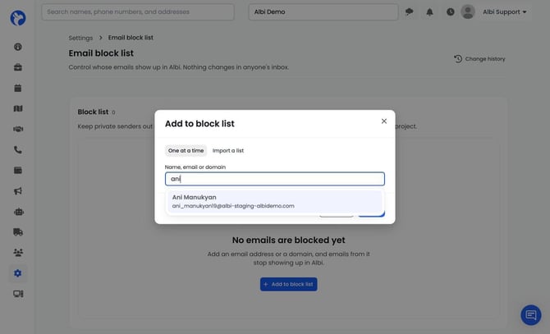Go to the Settings breadcrumb
The image size is (550, 334).
[x=80, y=38]
